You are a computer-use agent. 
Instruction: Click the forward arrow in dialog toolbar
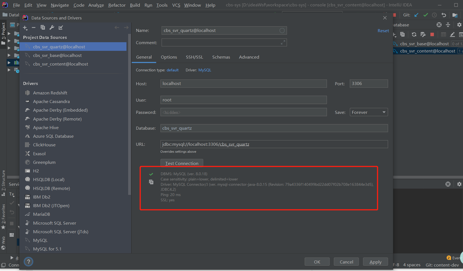point(126,27)
